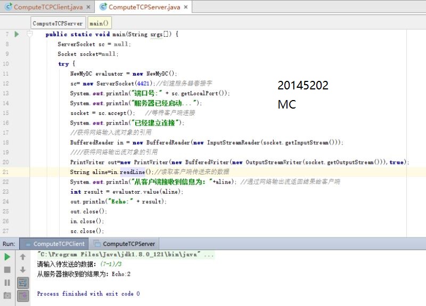Click 'sc.close();' statement
The image size is (426, 306).
tap(87, 231)
